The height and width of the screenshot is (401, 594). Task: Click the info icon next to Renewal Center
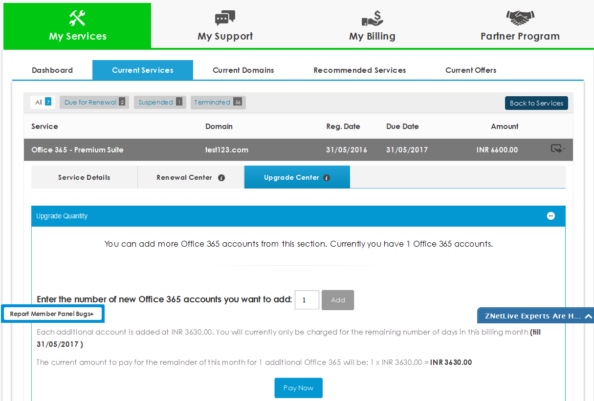pyautogui.click(x=221, y=178)
